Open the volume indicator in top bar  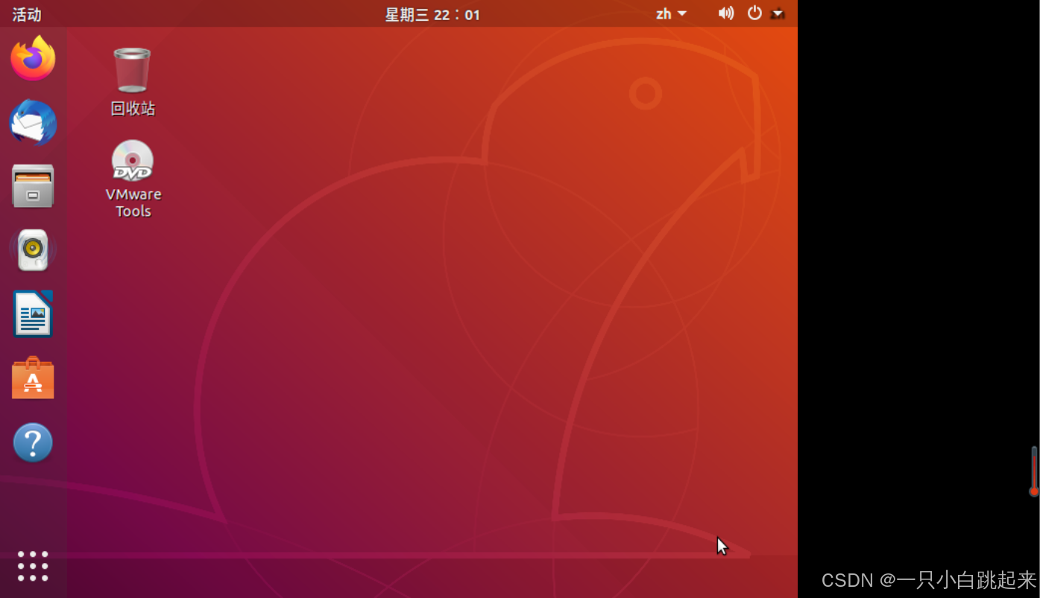pyautogui.click(x=726, y=13)
